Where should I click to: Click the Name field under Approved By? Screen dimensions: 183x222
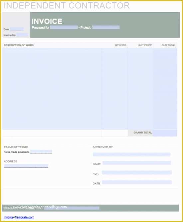pyautogui.click(x=137, y=163)
